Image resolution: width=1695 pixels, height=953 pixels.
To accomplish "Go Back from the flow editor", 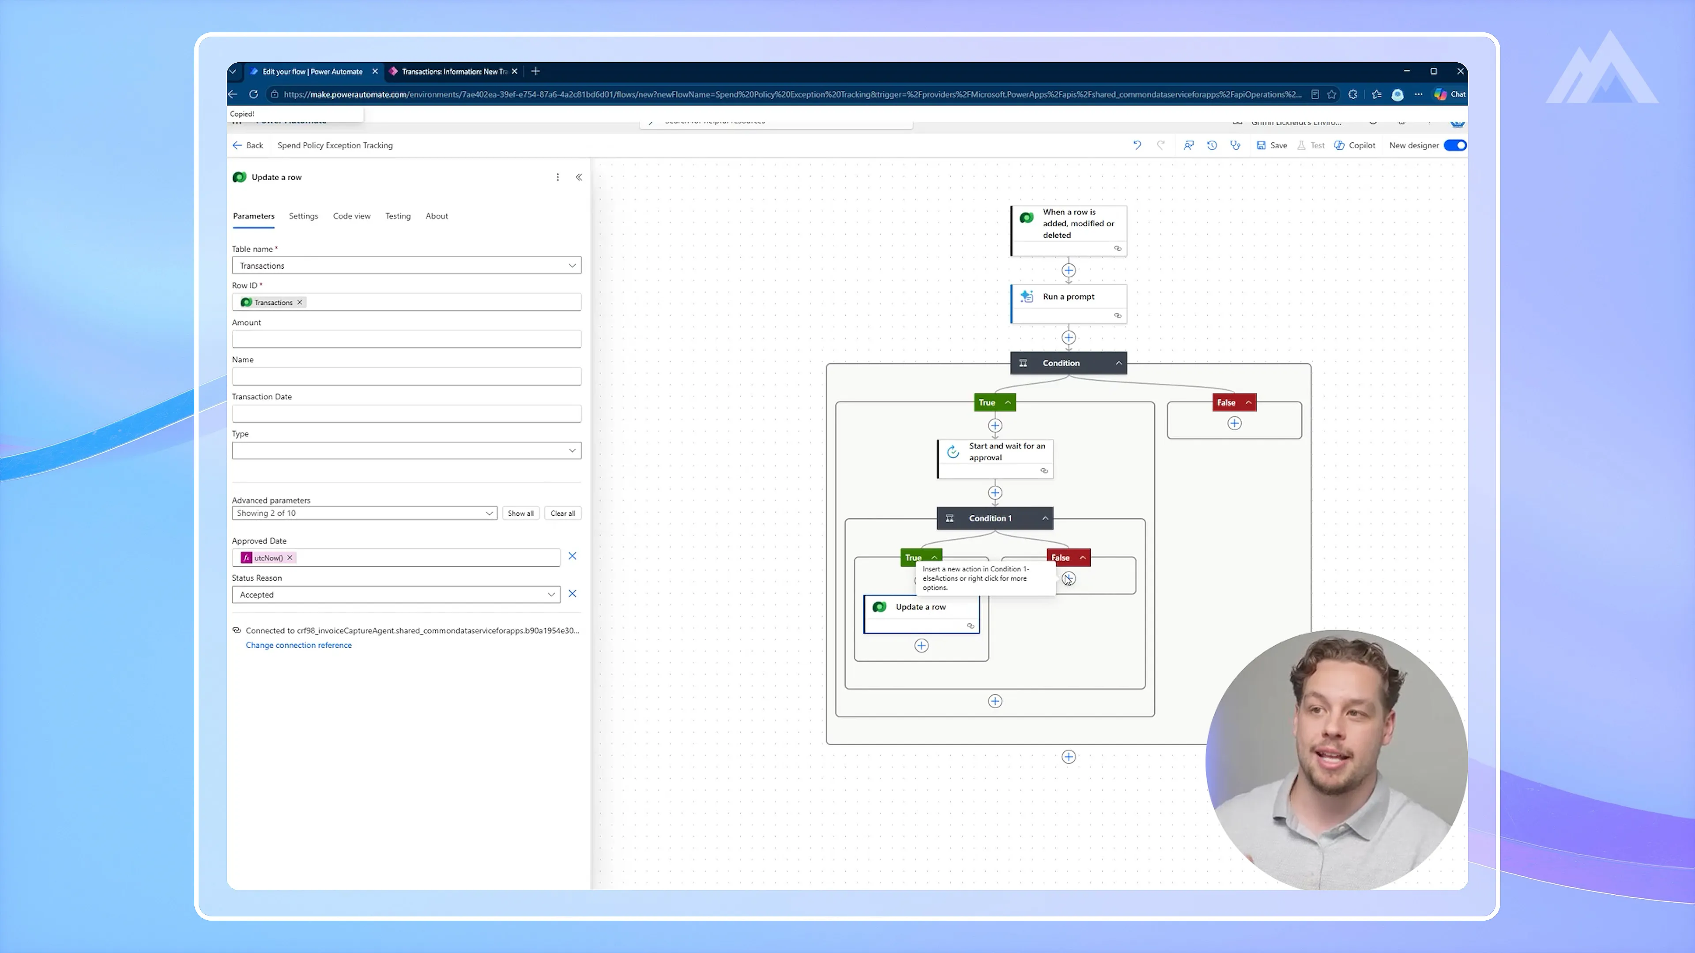I will coord(248,145).
